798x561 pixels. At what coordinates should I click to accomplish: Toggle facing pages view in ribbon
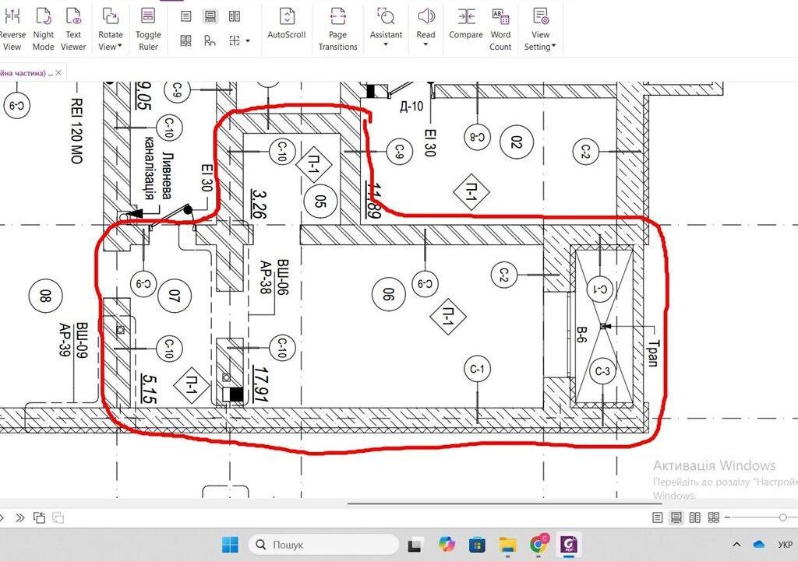[235, 16]
